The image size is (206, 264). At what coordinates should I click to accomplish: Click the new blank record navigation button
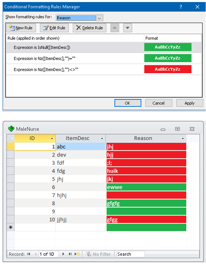77,254
